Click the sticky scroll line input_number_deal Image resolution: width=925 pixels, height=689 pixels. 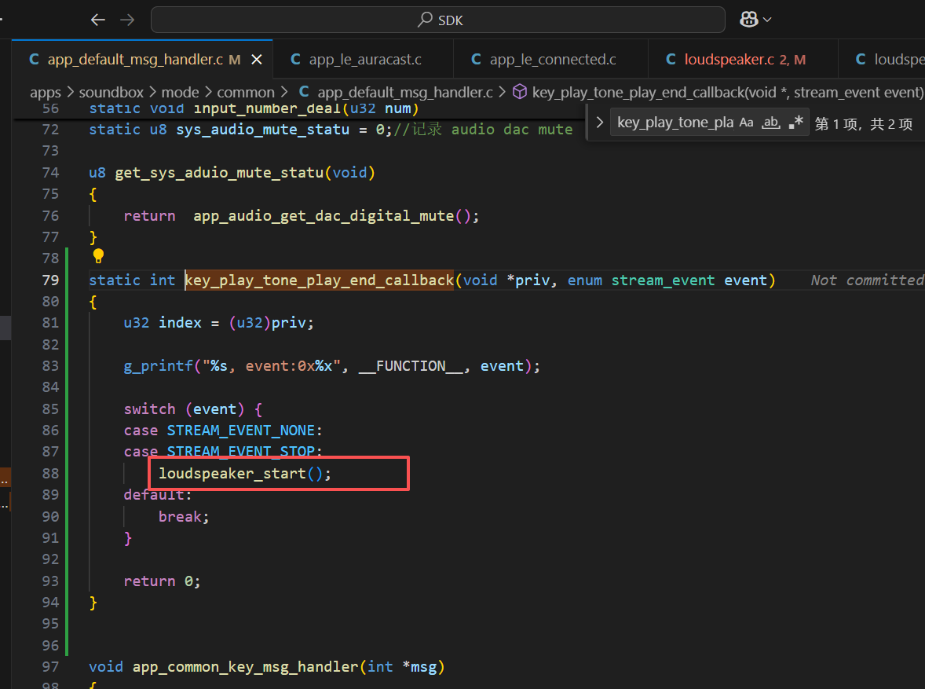point(254,108)
